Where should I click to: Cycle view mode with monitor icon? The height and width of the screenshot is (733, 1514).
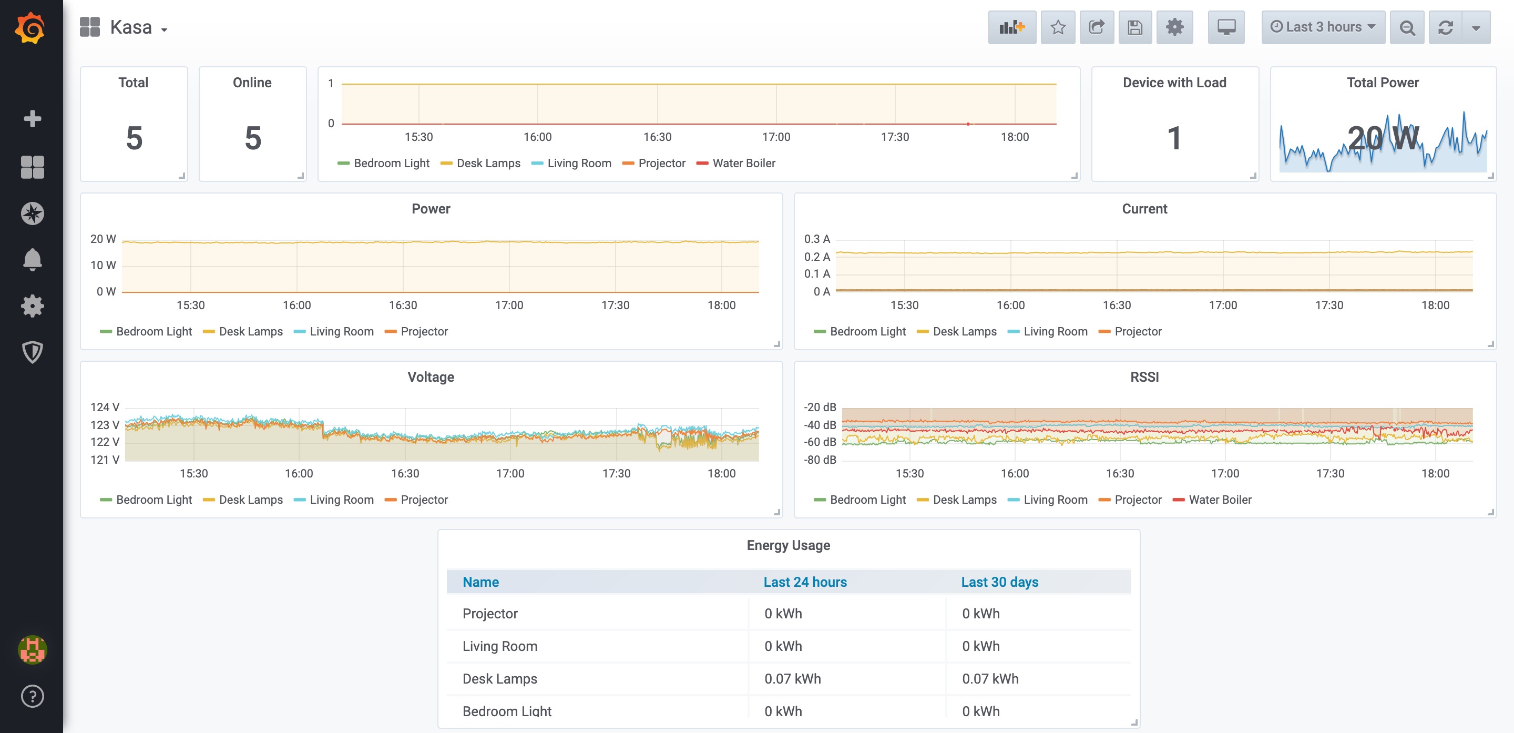[x=1225, y=27]
